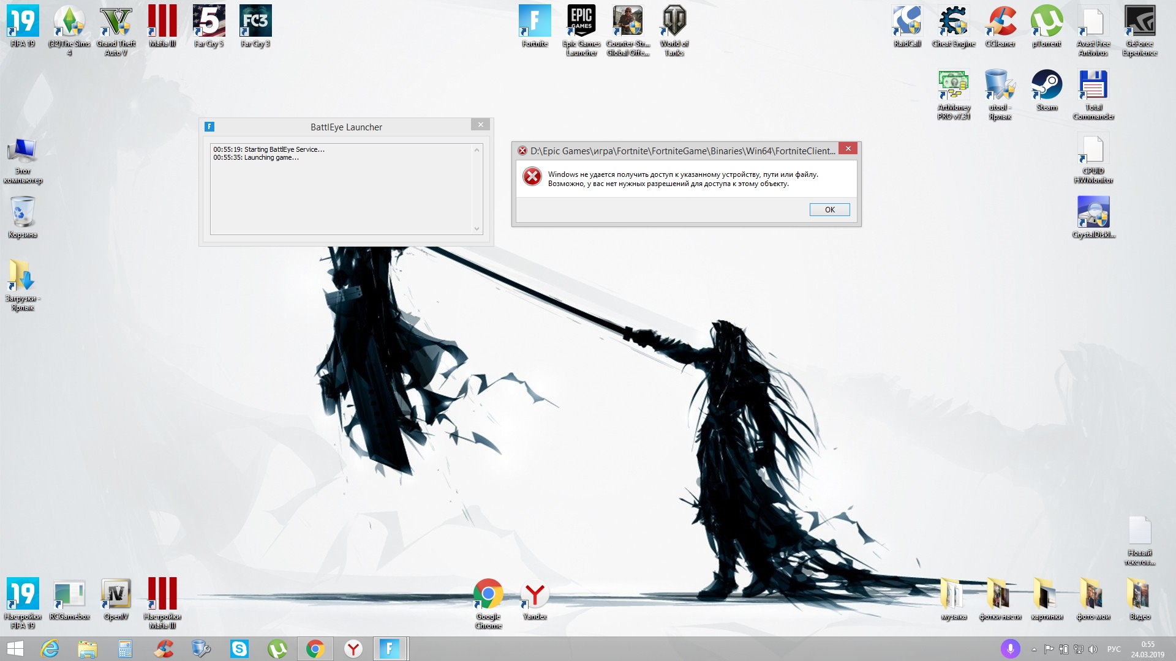Click OK in the Windows error dialog
Viewport: 1176px width, 661px height.
[x=829, y=209]
